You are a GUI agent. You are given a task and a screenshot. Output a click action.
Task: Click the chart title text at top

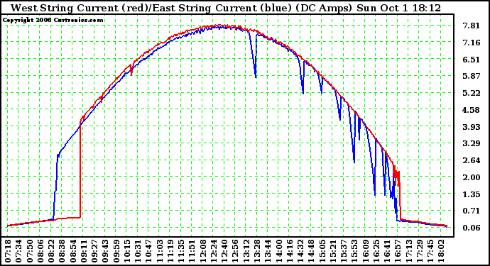pos(226,8)
